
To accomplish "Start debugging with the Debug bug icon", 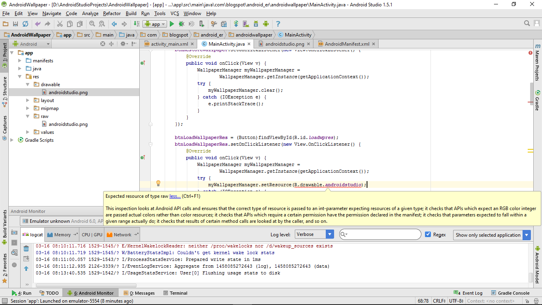I will coord(181,24).
